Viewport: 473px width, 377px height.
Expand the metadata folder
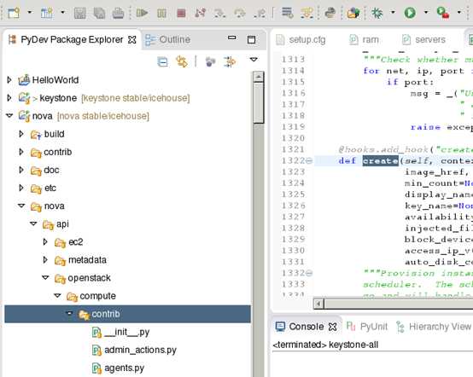coord(45,260)
